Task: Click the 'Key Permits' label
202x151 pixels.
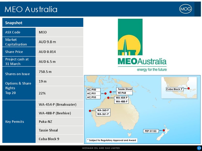Action: click(15, 122)
